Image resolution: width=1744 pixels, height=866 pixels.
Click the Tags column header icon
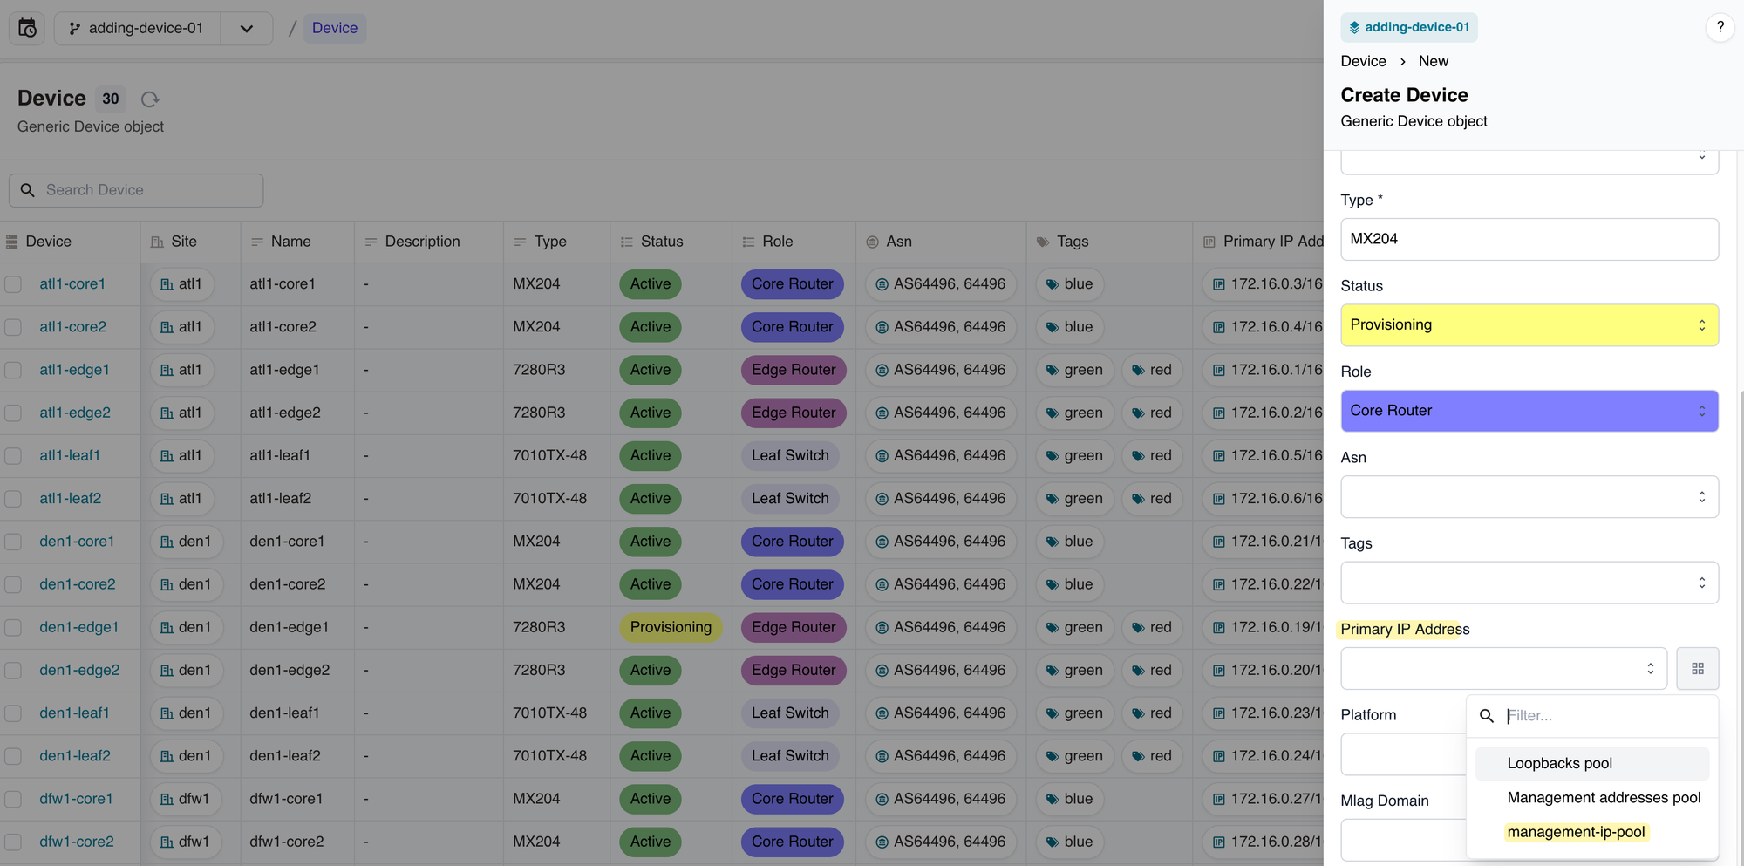pos(1043,242)
